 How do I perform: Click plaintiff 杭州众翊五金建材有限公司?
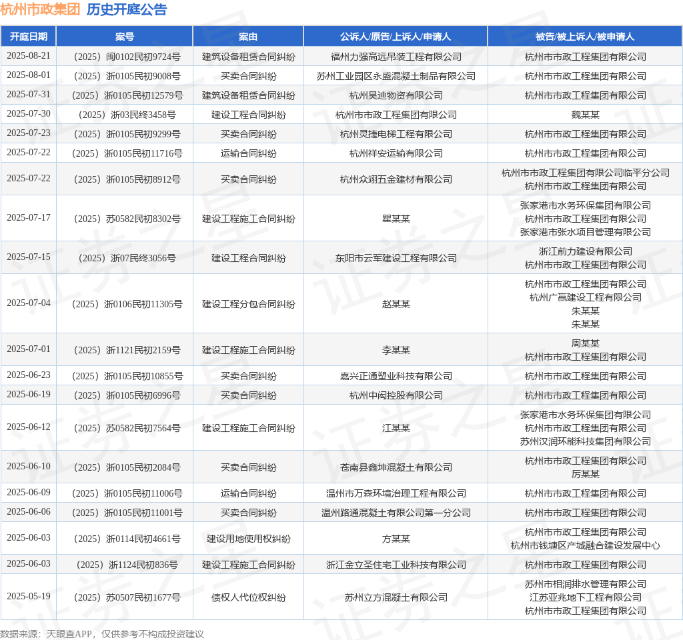(396, 179)
